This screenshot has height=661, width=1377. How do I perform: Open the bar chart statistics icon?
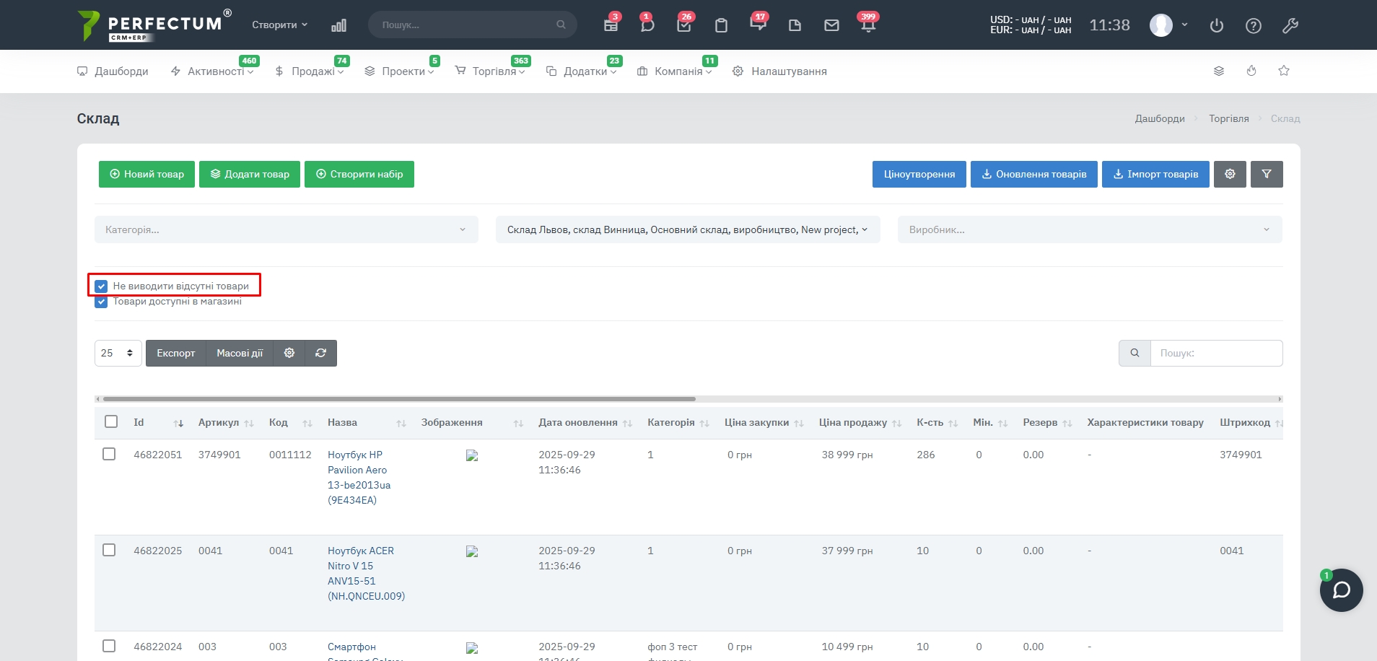[338, 25]
